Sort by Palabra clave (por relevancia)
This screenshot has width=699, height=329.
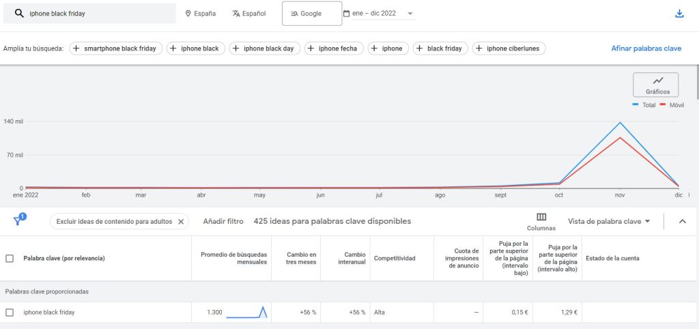click(63, 259)
